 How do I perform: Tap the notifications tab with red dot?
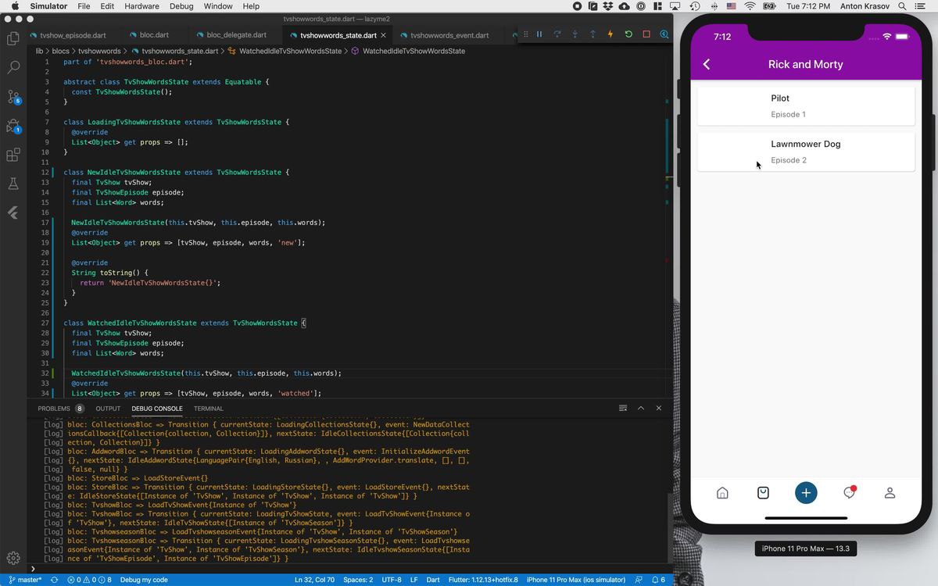pos(849,492)
